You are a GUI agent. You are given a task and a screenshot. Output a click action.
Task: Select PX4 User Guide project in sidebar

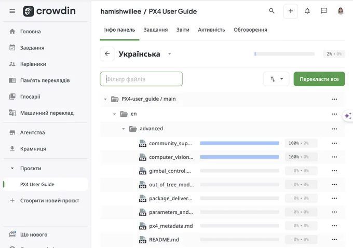click(46, 184)
